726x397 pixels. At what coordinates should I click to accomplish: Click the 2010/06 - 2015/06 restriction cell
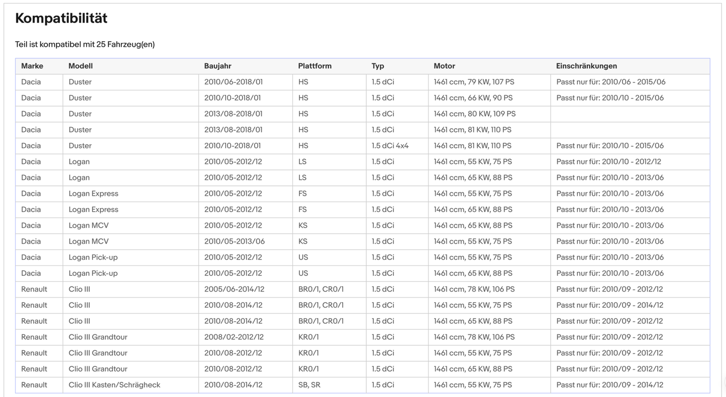630,82
